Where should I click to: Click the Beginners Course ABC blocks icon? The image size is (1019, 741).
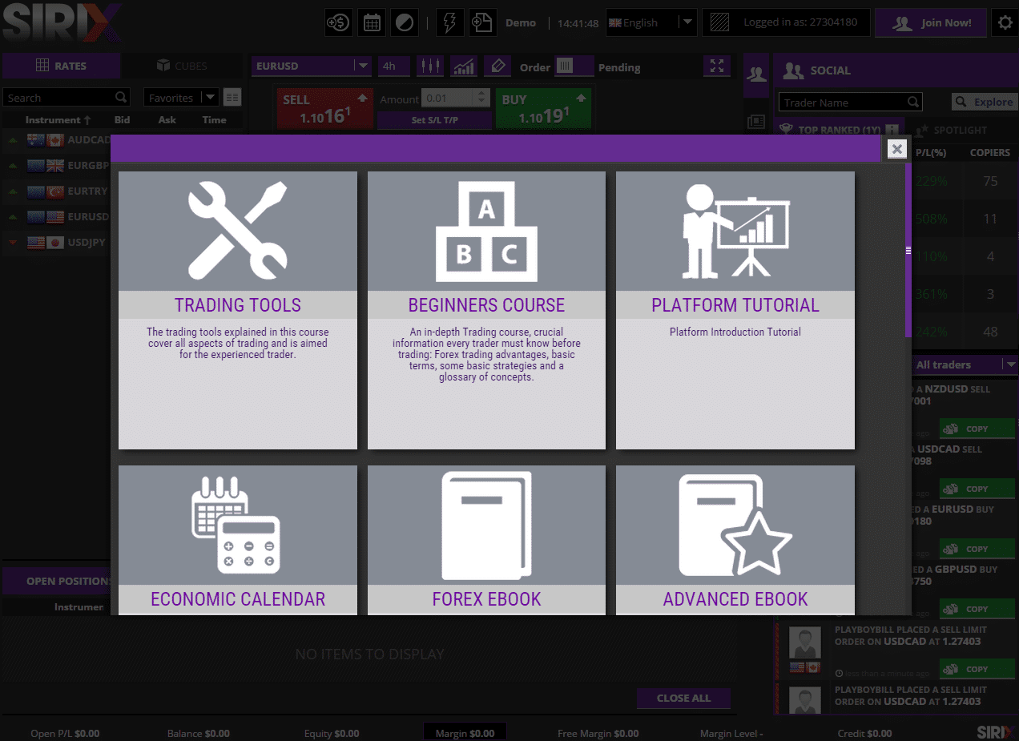(x=486, y=231)
